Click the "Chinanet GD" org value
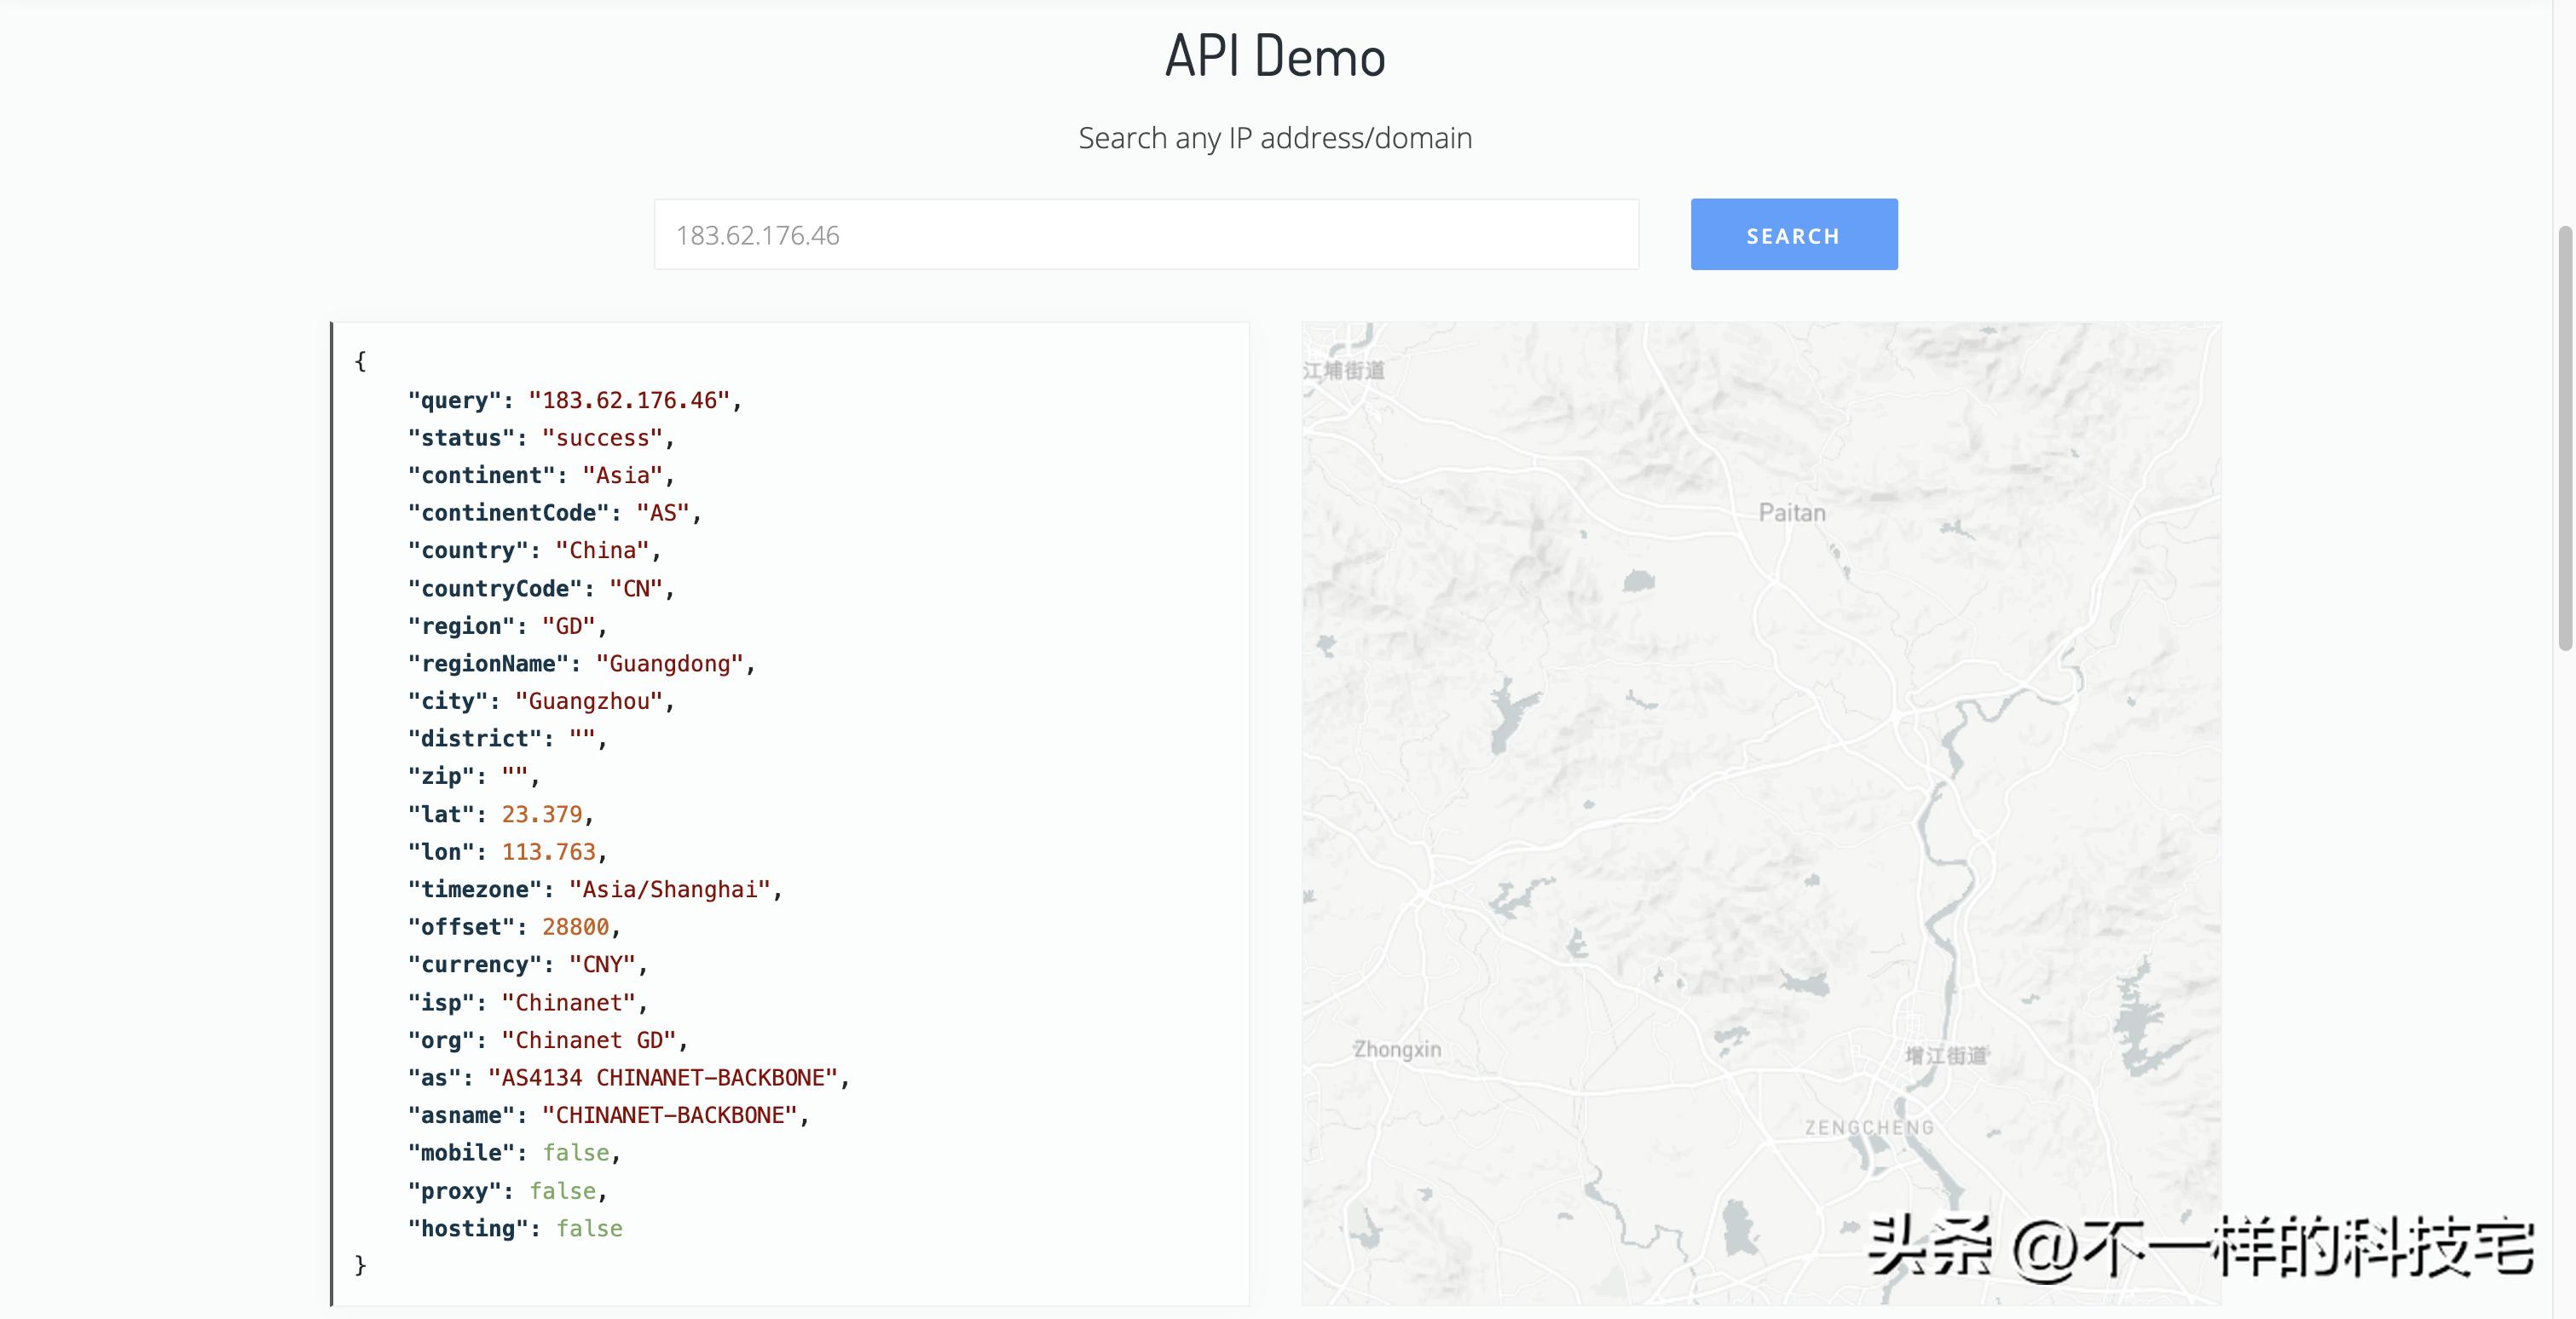2576x1319 pixels. click(589, 1040)
